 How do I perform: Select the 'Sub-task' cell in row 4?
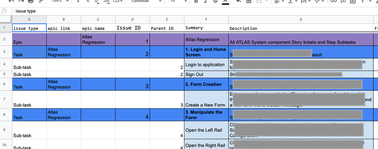coord(29,65)
